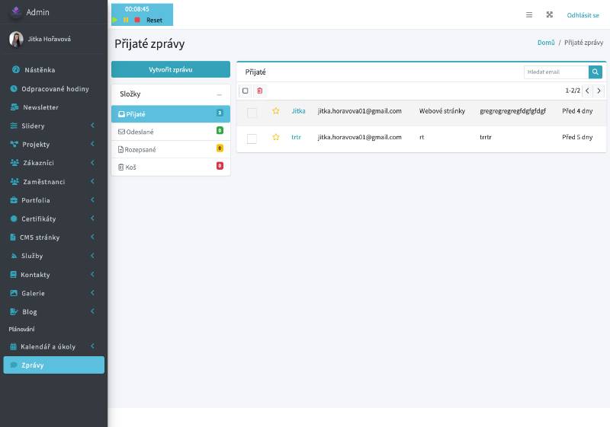This screenshot has width=610, height=427.
Task: Stop the timer with the red square
Action: pyautogui.click(x=137, y=20)
